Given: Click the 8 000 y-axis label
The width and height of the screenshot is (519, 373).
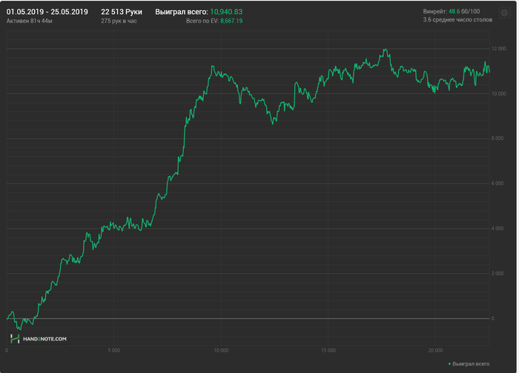Looking at the screenshot, I should (x=497, y=138).
